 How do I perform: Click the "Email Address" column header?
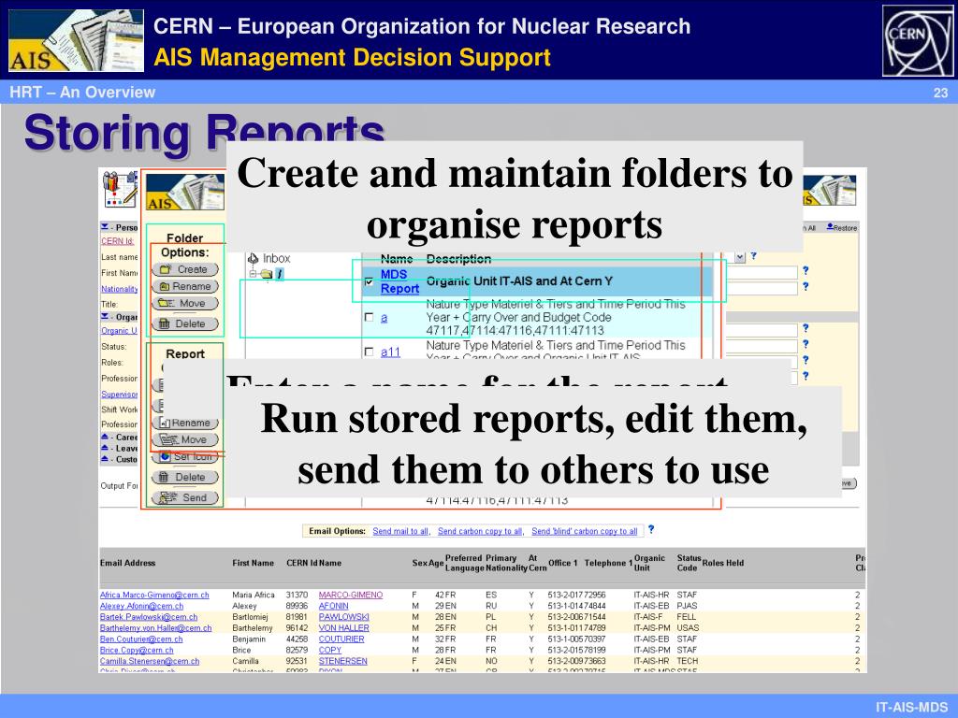(x=127, y=563)
